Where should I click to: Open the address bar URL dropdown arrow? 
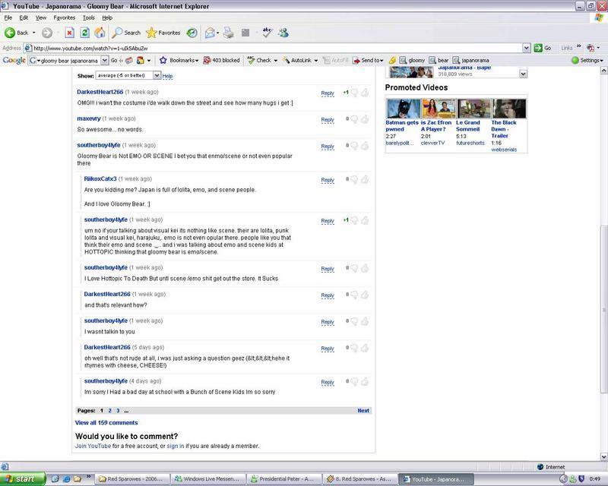click(526, 47)
